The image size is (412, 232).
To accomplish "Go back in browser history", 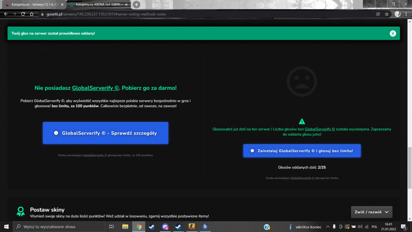I will click(x=6, y=14).
